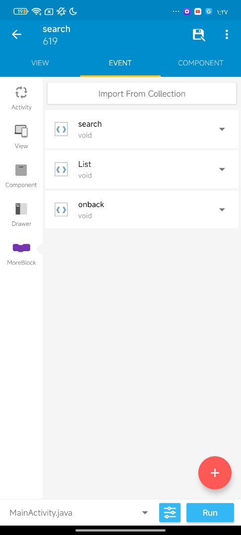241x535 pixels.
Task: Expand the search moreblock arrow
Action: click(x=222, y=129)
